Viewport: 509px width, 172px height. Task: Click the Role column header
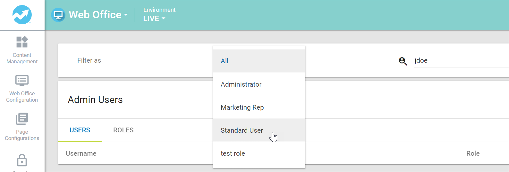(x=473, y=153)
